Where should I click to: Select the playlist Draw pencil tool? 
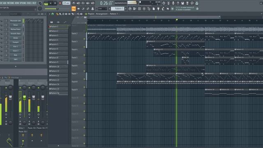point(57,14)
